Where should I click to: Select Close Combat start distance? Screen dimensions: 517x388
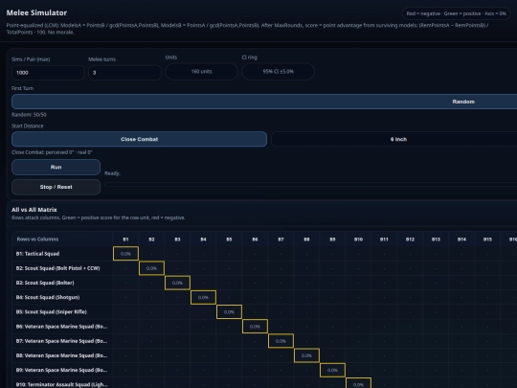tap(139, 139)
